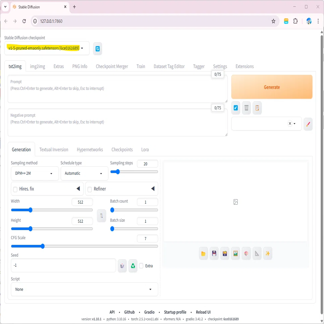Save the image with floppy icon
The image size is (324, 324).
pos(214,253)
